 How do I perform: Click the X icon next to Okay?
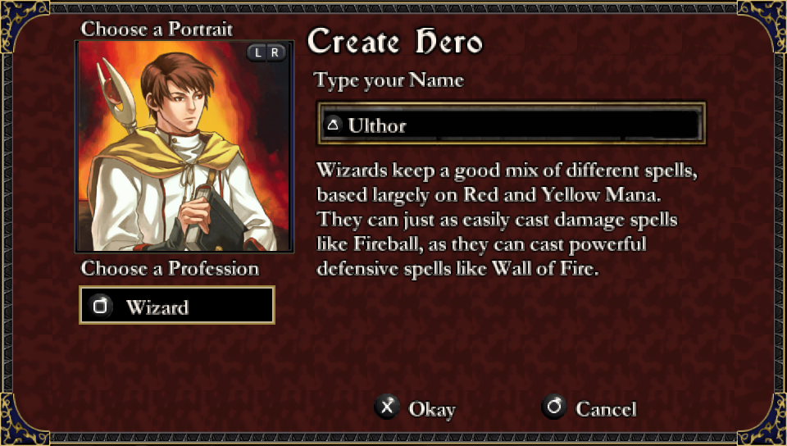point(387,407)
